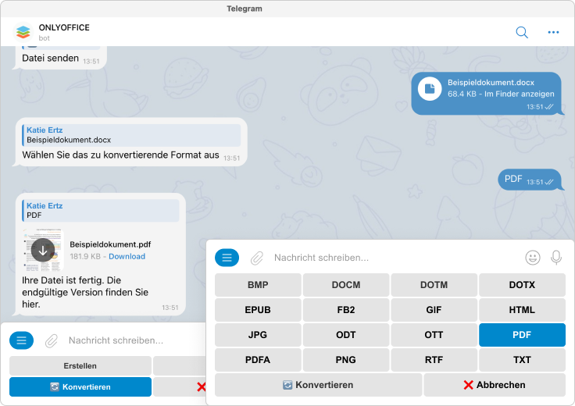Click the Erstellen button

(80, 365)
